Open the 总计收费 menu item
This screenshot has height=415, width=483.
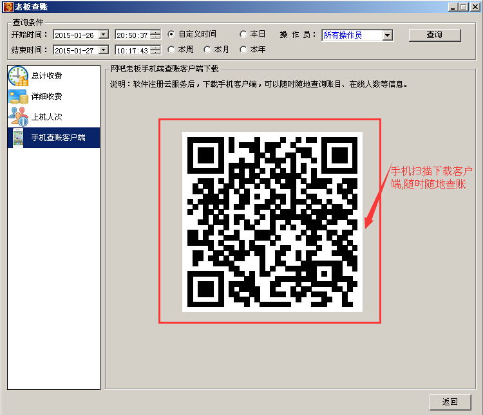pos(53,76)
